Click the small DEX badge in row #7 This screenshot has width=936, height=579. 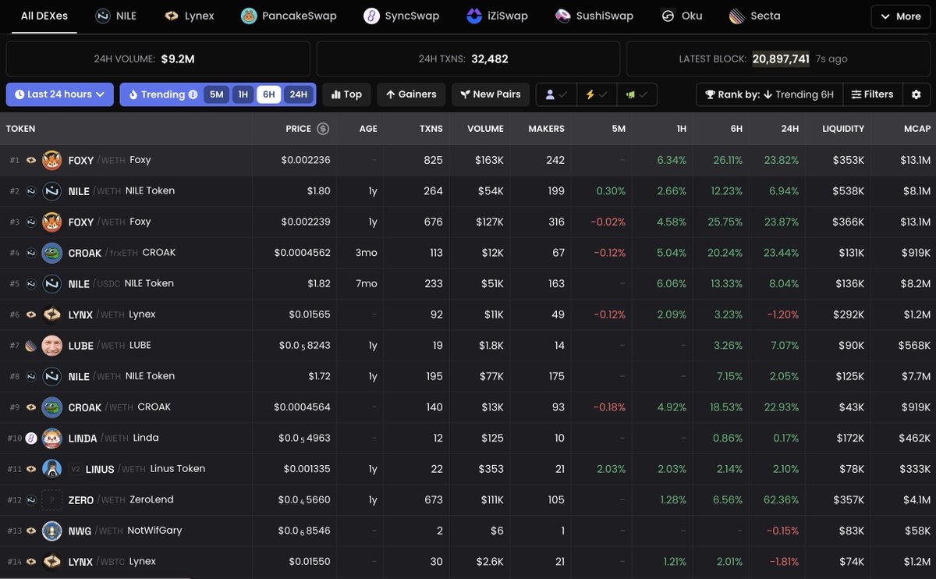[31, 346]
